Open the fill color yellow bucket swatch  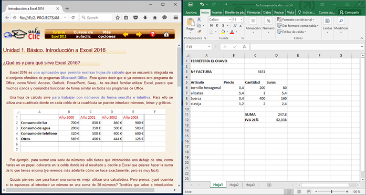223,32
